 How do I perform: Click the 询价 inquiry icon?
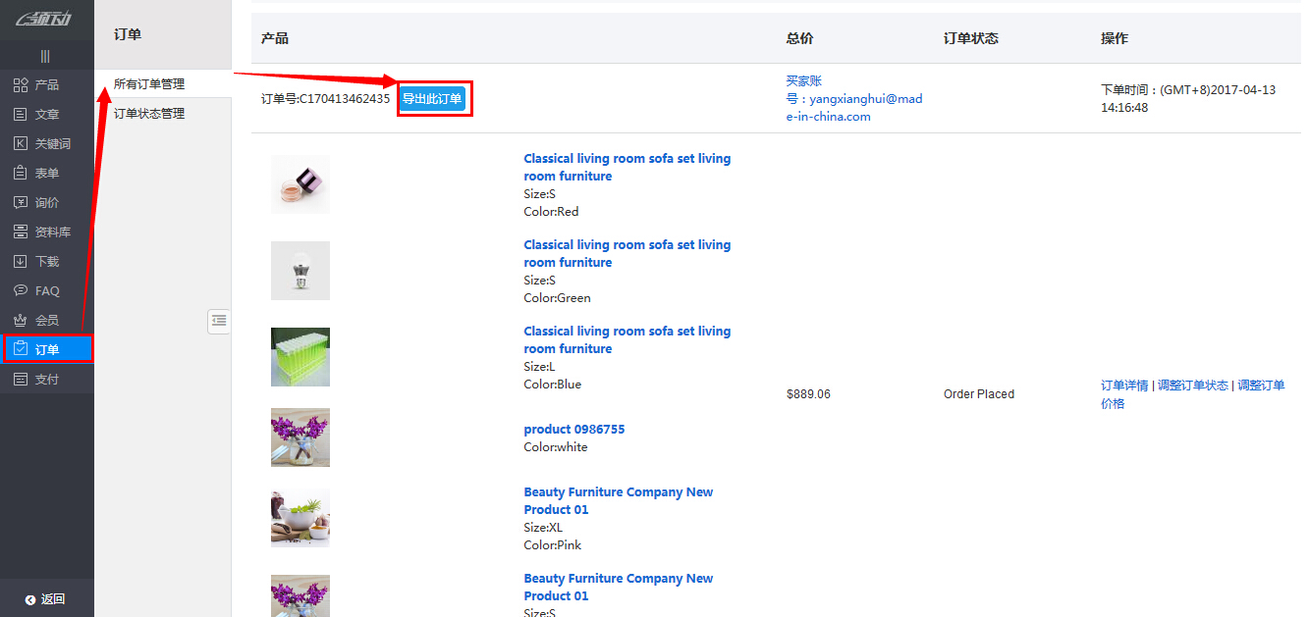click(x=21, y=203)
